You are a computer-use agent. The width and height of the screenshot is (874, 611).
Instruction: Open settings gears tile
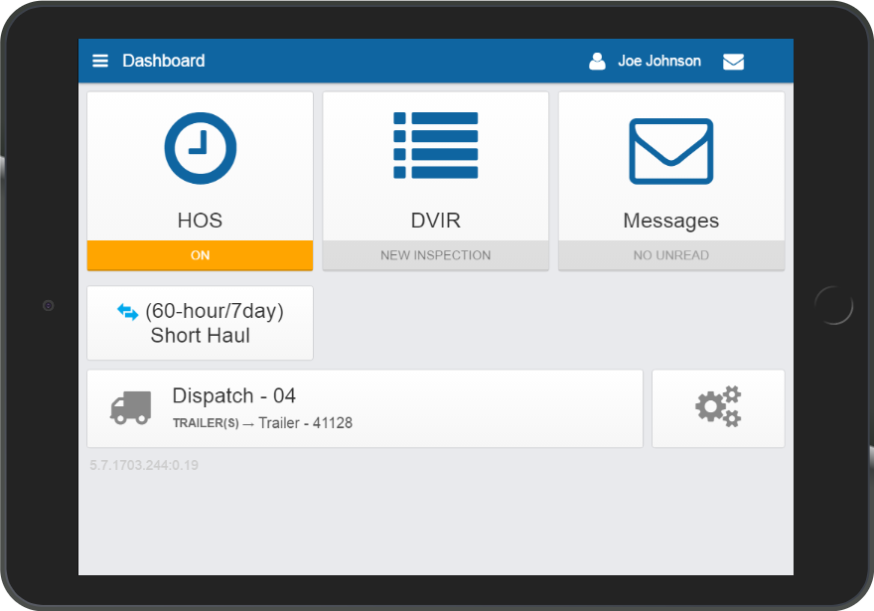[718, 408]
